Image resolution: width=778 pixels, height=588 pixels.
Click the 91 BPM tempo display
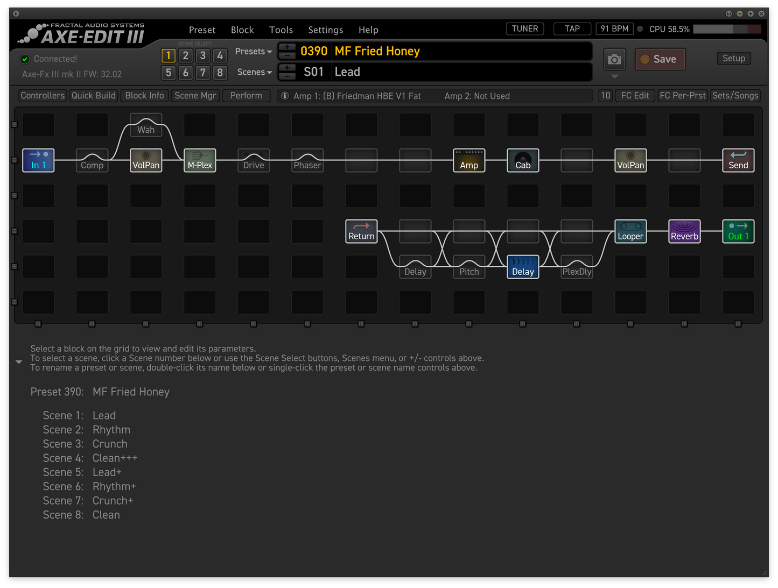coord(614,29)
